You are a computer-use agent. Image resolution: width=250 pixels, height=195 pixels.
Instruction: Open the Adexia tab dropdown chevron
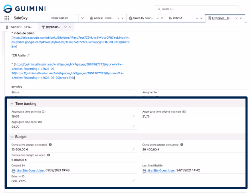118,18
